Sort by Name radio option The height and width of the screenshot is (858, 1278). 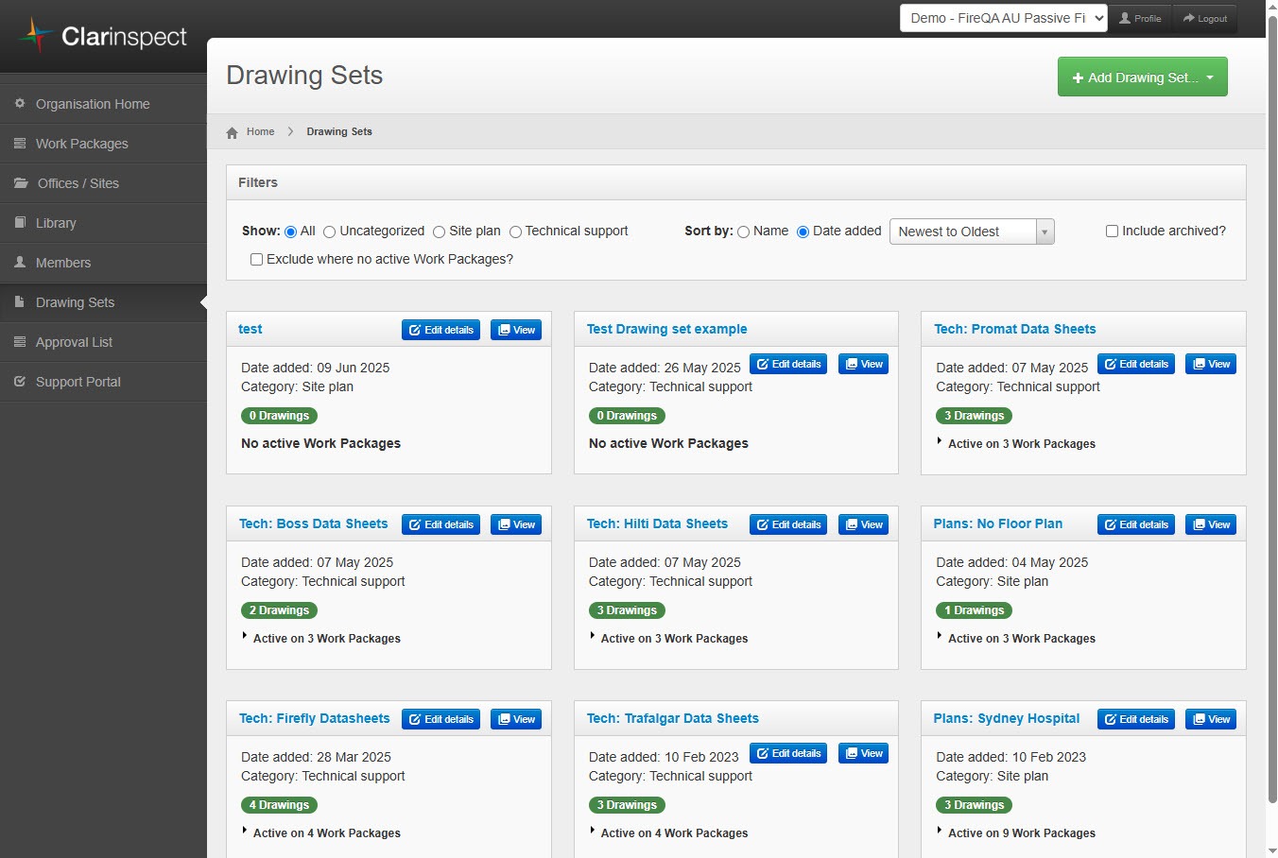(x=743, y=232)
